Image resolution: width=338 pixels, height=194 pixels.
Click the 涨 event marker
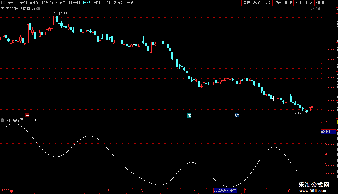[27, 116]
